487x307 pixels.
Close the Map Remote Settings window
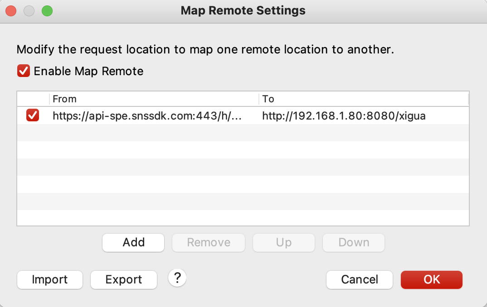point(11,10)
